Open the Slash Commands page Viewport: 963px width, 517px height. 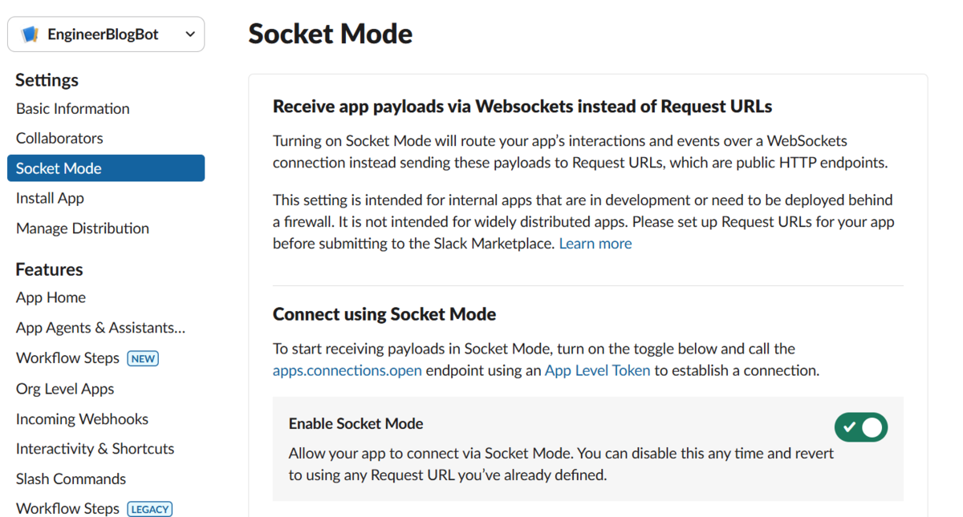coord(71,479)
